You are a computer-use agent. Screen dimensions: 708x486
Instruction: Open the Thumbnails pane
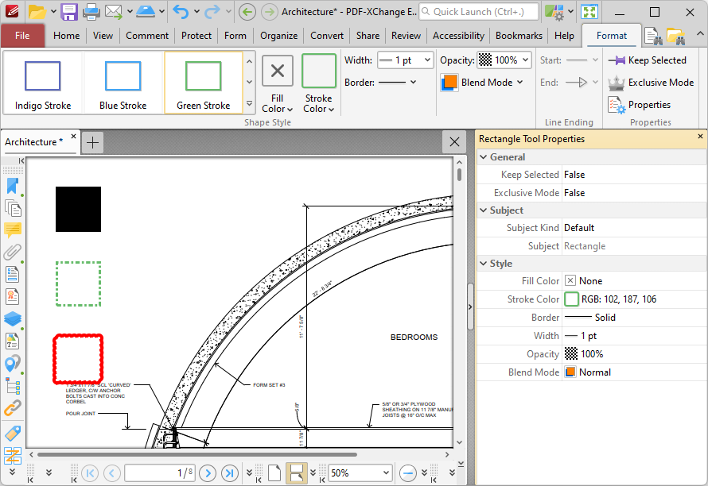click(13, 208)
